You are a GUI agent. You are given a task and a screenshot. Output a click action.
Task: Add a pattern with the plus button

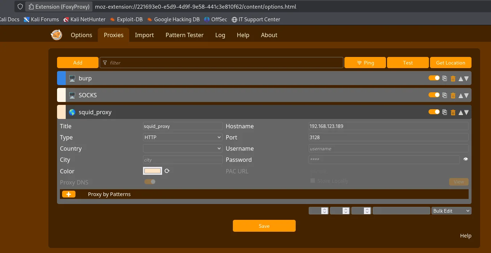(69, 194)
